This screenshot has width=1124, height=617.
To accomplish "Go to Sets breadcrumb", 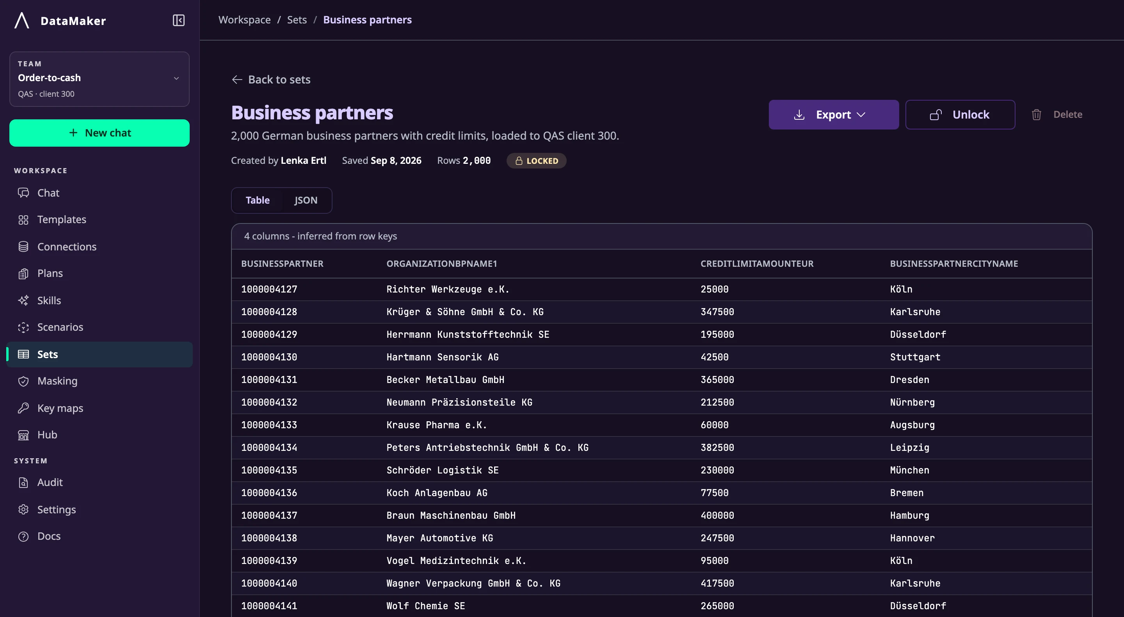I will (297, 20).
